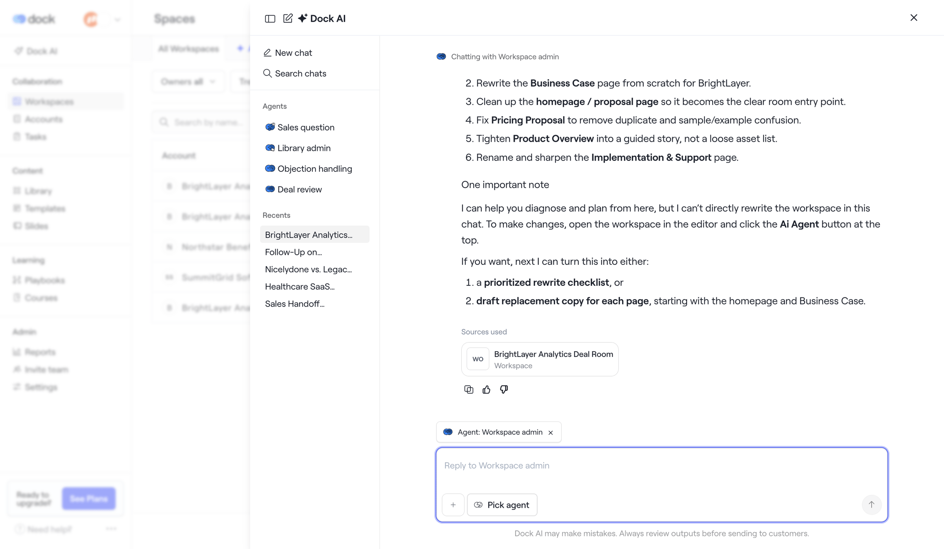Go to Accounts in sidebar
The width and height of the screenshot is (944, 549).
click(38, 119)
